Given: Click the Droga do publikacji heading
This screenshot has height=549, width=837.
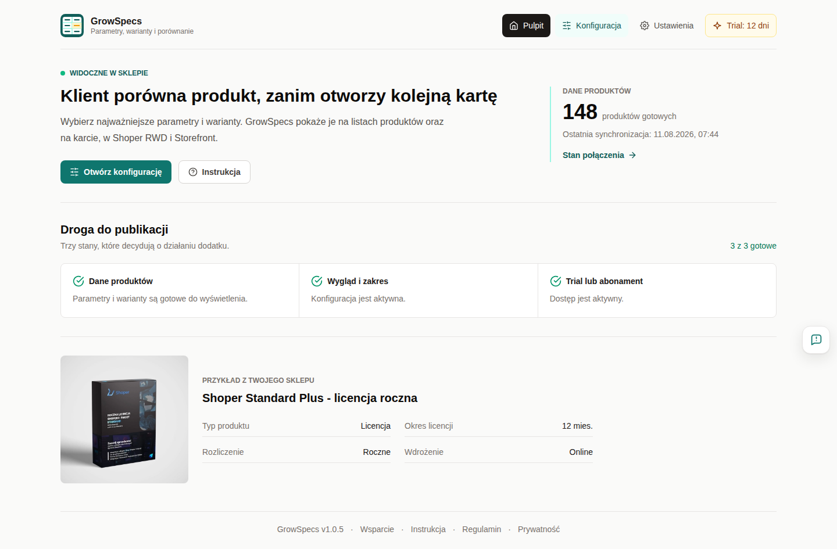Looking at the screenshot, I should (115, 229).
